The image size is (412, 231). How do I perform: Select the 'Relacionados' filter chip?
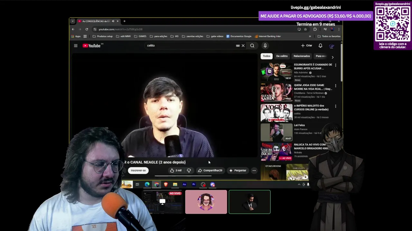click(302, 56)
